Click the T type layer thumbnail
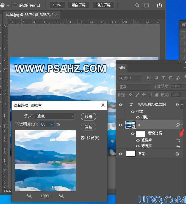The width and height of the screenshot is (186, 204). 131,105
